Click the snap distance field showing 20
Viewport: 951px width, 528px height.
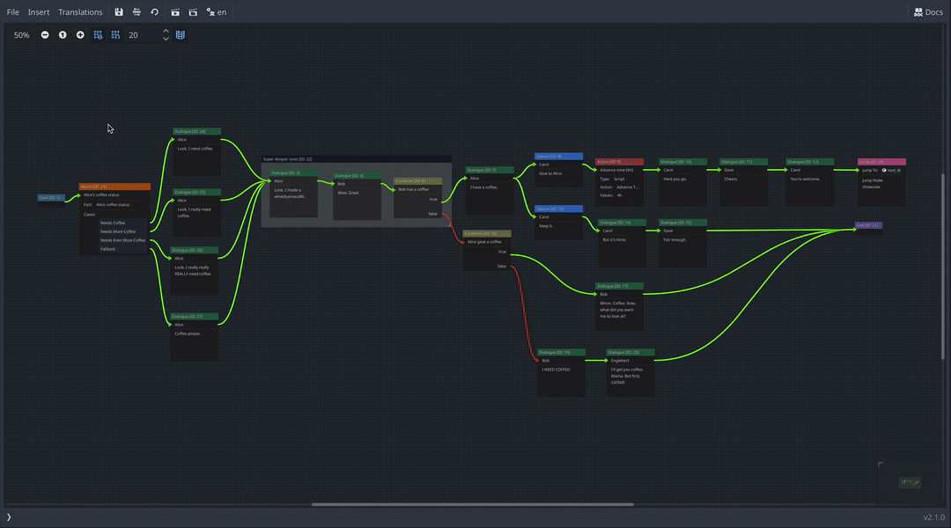[141, 35]
